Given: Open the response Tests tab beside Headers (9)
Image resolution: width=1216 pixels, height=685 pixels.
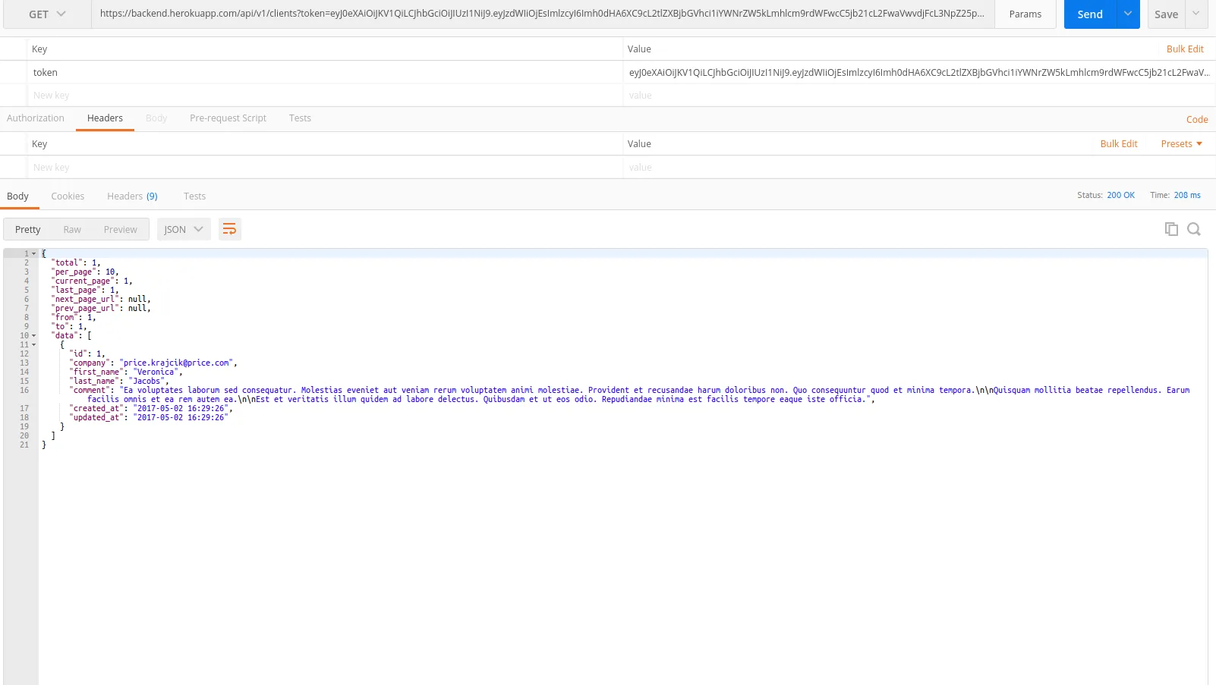Looking at the screenshot, I should pos(194,196).
